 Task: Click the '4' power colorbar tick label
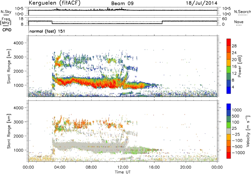233,87
